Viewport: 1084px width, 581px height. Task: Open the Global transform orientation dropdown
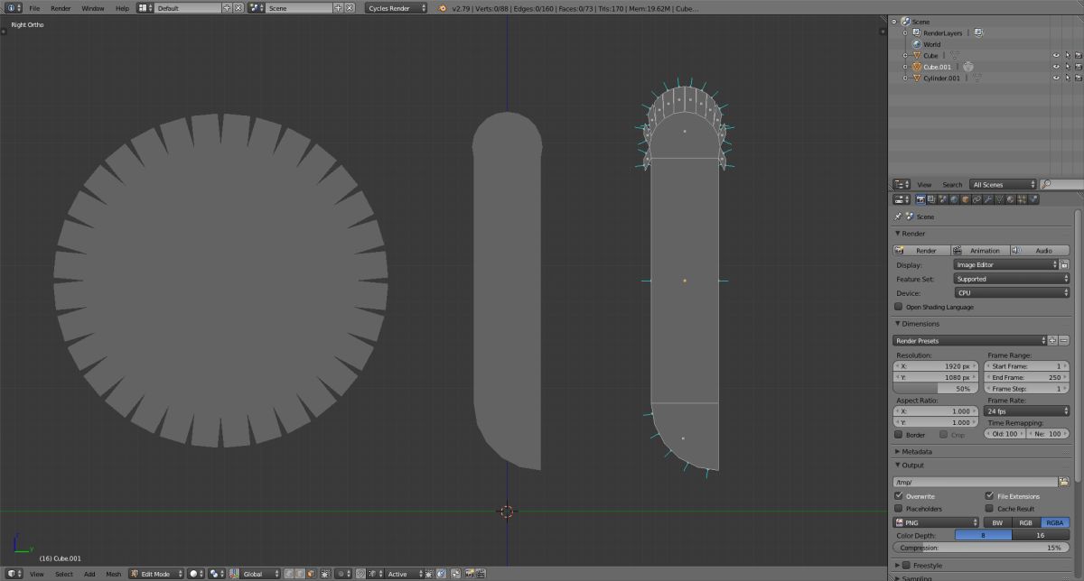[x=261, y=574]
